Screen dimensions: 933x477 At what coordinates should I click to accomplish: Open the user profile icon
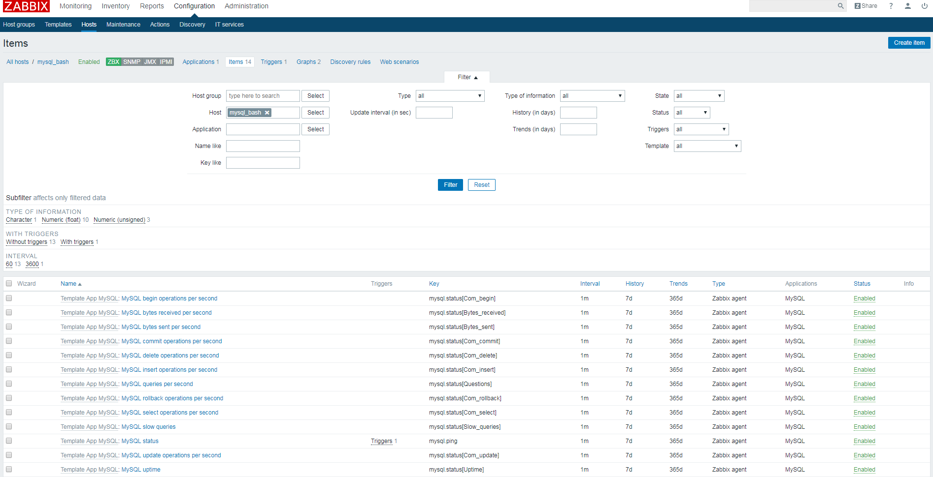907,6
